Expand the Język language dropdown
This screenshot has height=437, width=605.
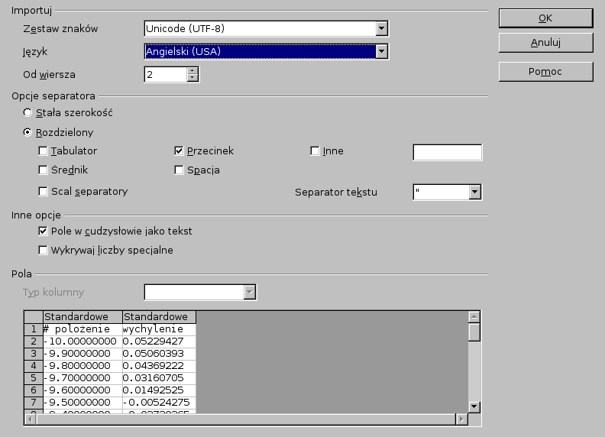[382, 51]
